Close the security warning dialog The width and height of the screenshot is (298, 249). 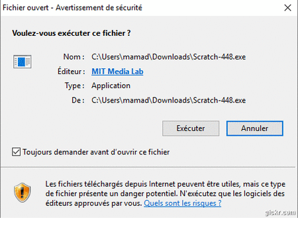tap(287, 8)
